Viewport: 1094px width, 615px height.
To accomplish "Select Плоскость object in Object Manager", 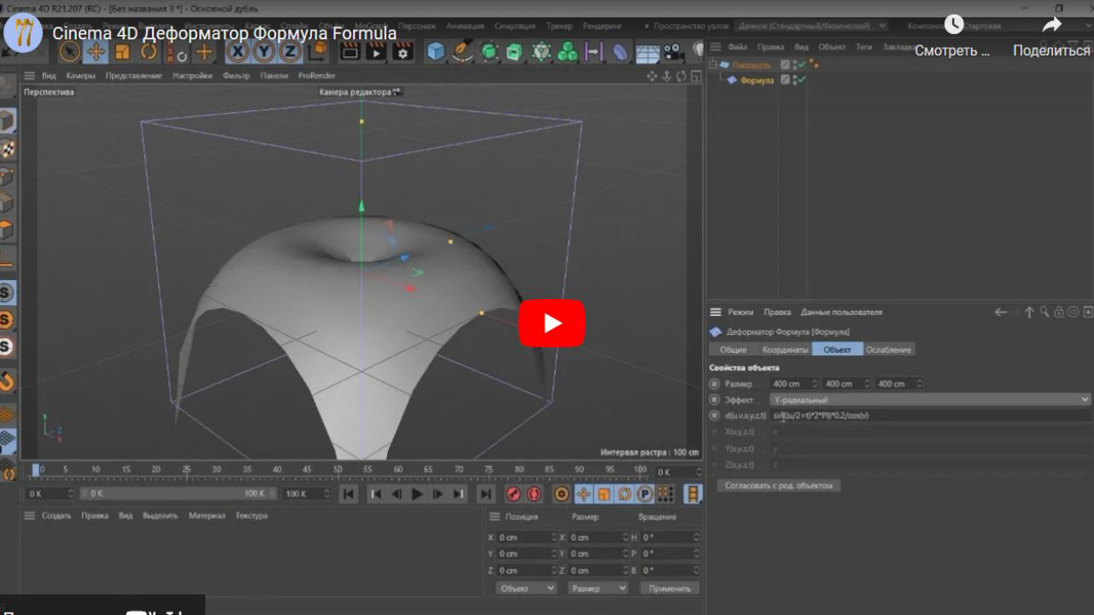I will coord(751,65).
